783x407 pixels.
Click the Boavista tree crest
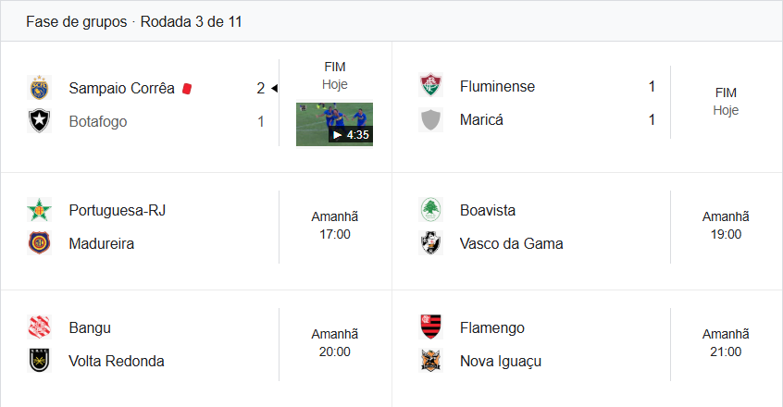[x=430, y=210]
